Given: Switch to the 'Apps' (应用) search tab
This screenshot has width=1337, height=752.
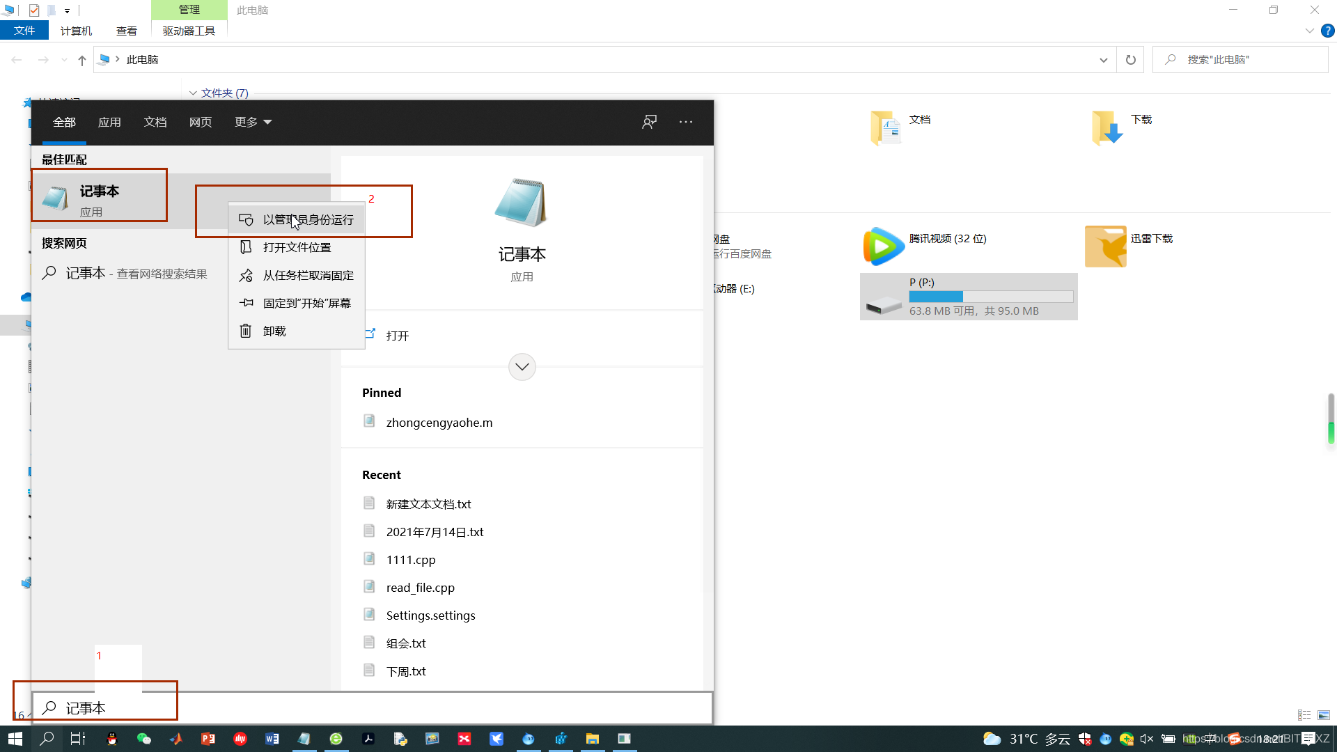Looking at the screenshot, I should point(109,123).
